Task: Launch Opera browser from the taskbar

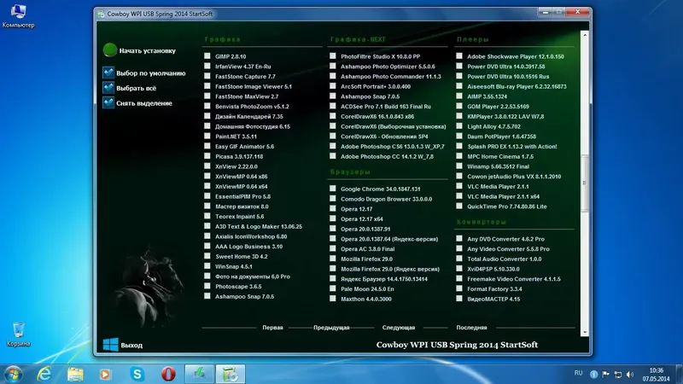Action: coord(168,374)
